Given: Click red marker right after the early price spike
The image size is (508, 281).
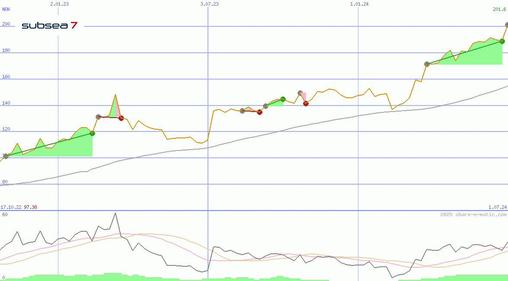Looking at the screenshot, I should (x=121, y=118).
